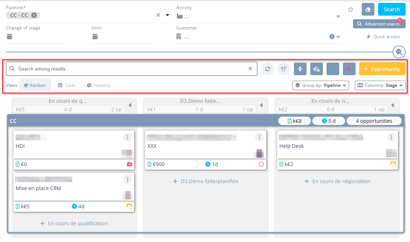Click the collapse rows icon button
This screenshot has height=242, width=410.
click(300, 69)
